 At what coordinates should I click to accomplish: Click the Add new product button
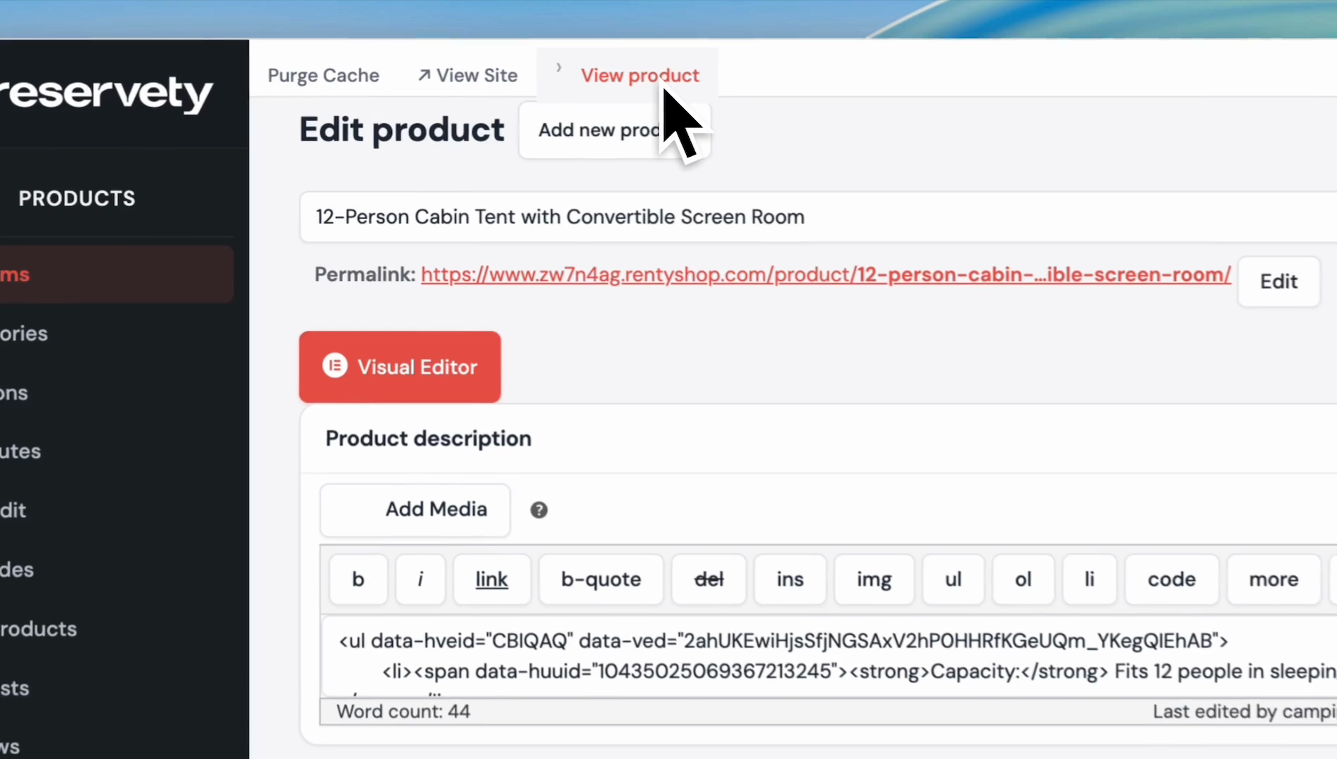point(598,130)
